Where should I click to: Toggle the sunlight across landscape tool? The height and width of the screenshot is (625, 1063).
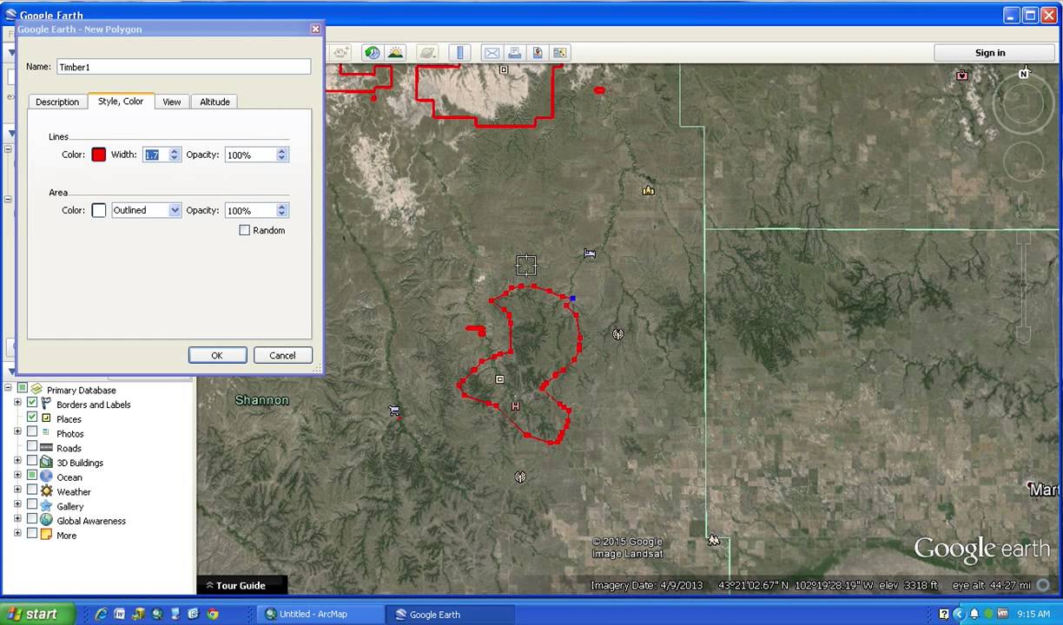click(396, 53)
